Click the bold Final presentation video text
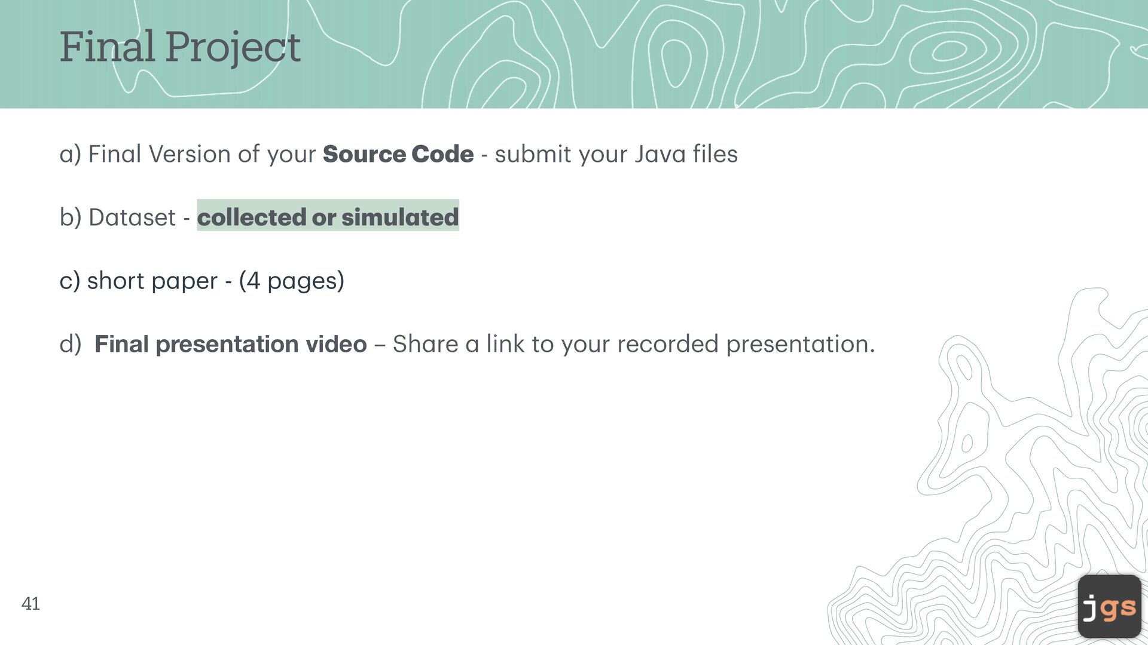The image size is (1148, 645). pos(230,344)
